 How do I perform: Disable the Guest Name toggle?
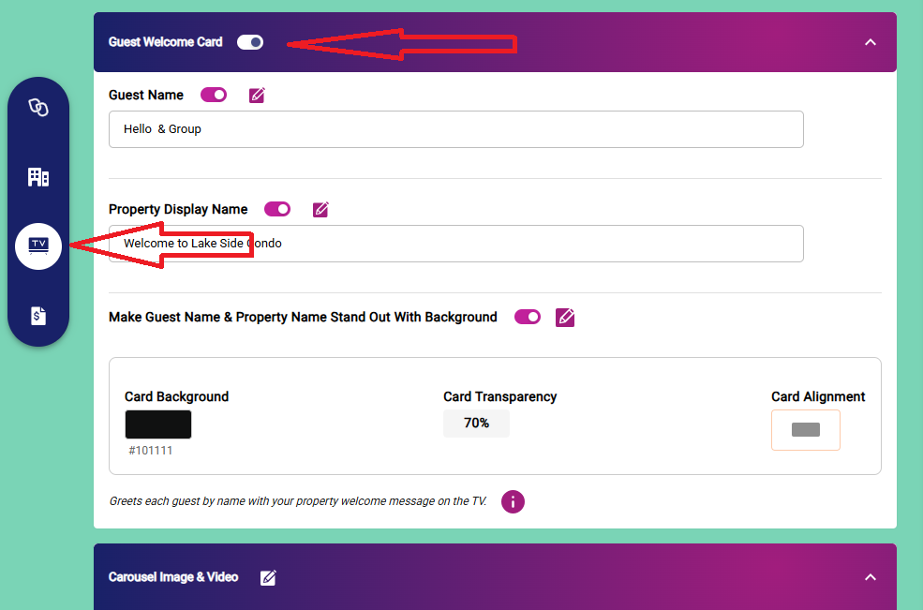[x=214, y=95]
